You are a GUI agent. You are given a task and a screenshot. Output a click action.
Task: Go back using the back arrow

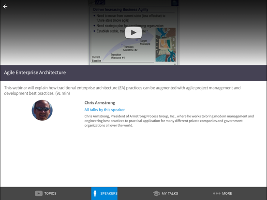(x=5, y=6)
